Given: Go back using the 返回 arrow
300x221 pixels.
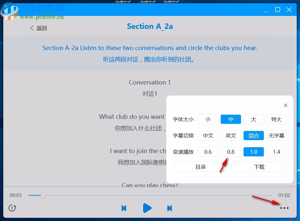Looking at the screenshot, I should click(38, 28).
